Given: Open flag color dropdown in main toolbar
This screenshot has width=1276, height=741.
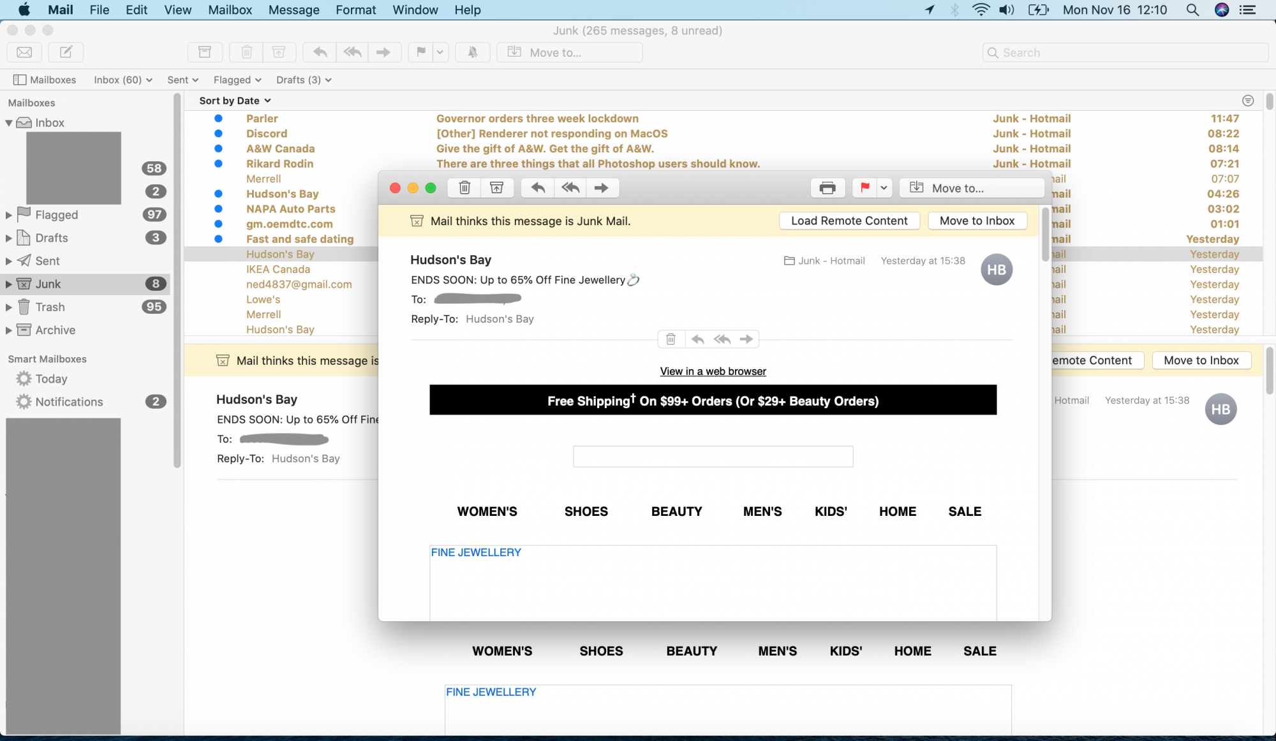Looking at the screenshot, I should pos(440,52).
